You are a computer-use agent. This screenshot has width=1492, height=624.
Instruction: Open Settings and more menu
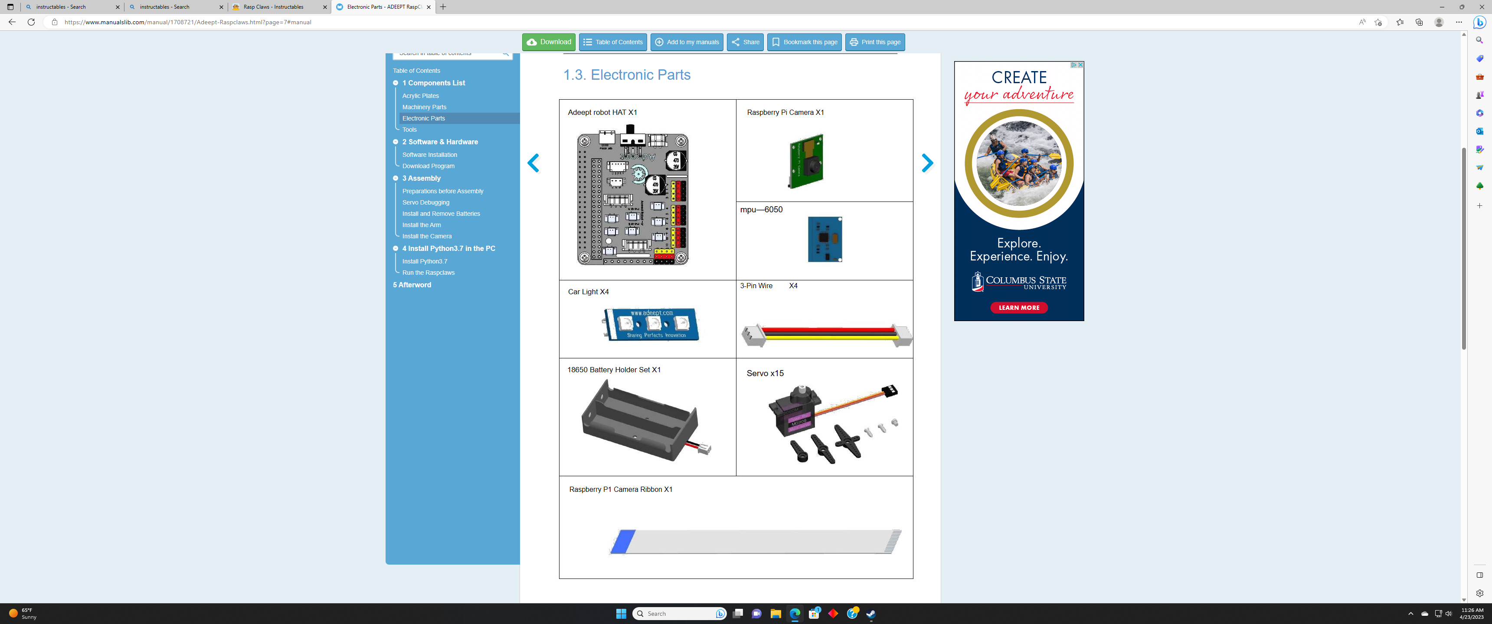click(1459, 22)
